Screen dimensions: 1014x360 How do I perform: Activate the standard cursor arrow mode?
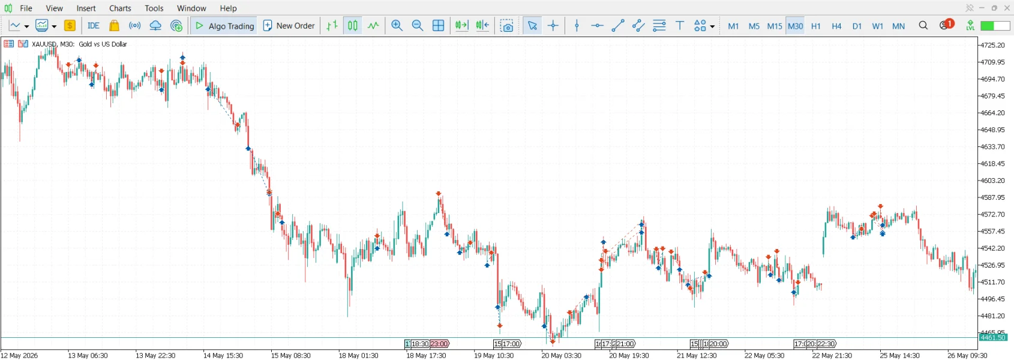[532, 26]
